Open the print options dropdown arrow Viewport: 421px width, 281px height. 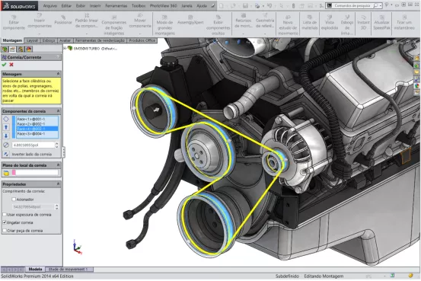coord(263,6)
